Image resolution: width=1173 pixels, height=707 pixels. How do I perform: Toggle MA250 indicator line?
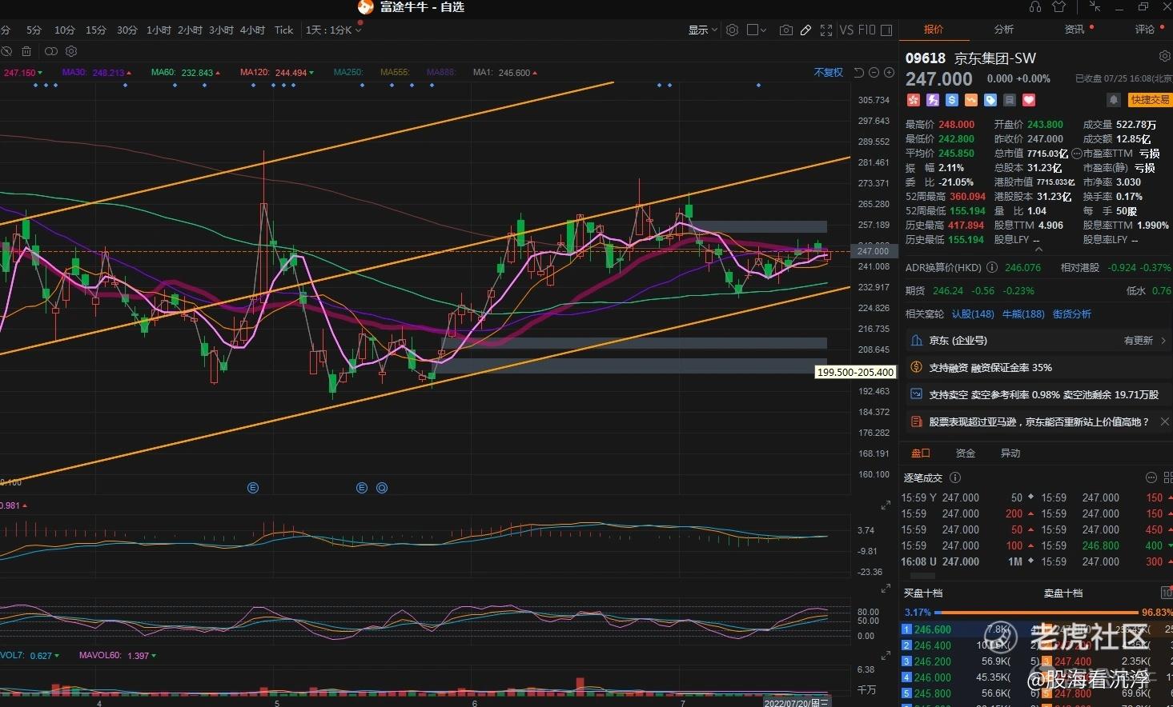point(348,73)
